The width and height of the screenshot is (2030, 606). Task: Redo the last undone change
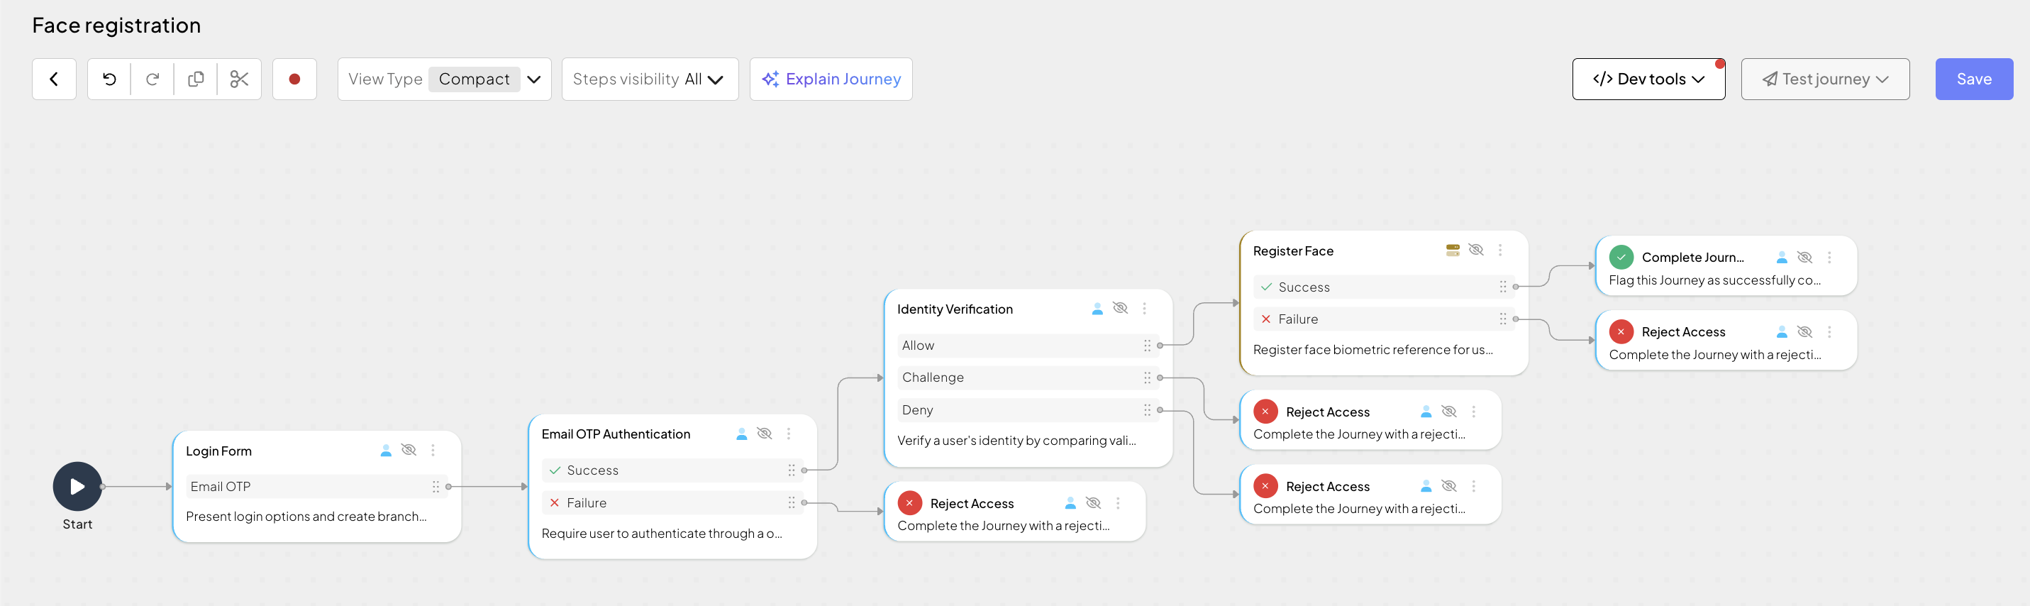[153, 79]
